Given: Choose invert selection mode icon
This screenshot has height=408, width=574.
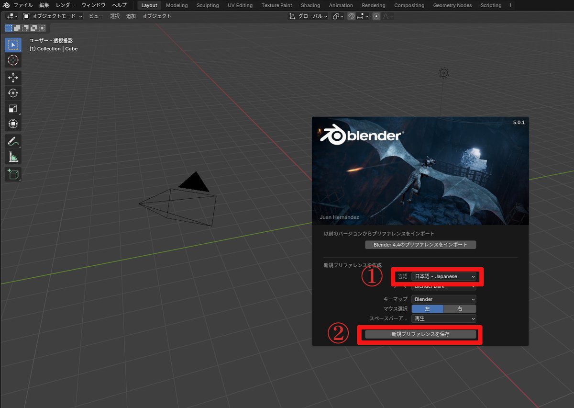Looking at the screenshot, I should (33, 28).
